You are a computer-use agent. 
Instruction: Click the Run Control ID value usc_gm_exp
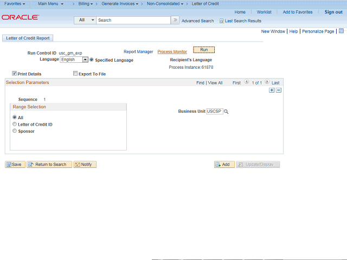click(x=70, y=53)
